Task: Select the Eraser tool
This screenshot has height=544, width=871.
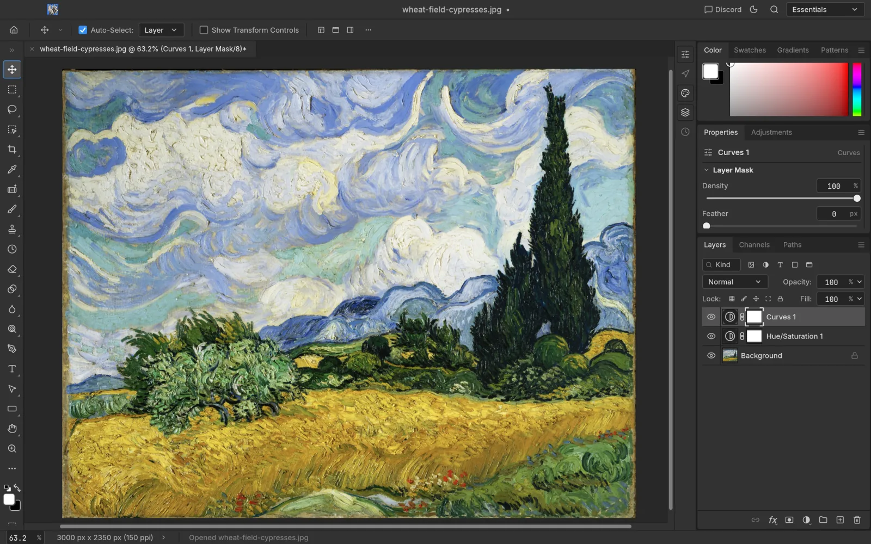Action: tap(12, 269)
